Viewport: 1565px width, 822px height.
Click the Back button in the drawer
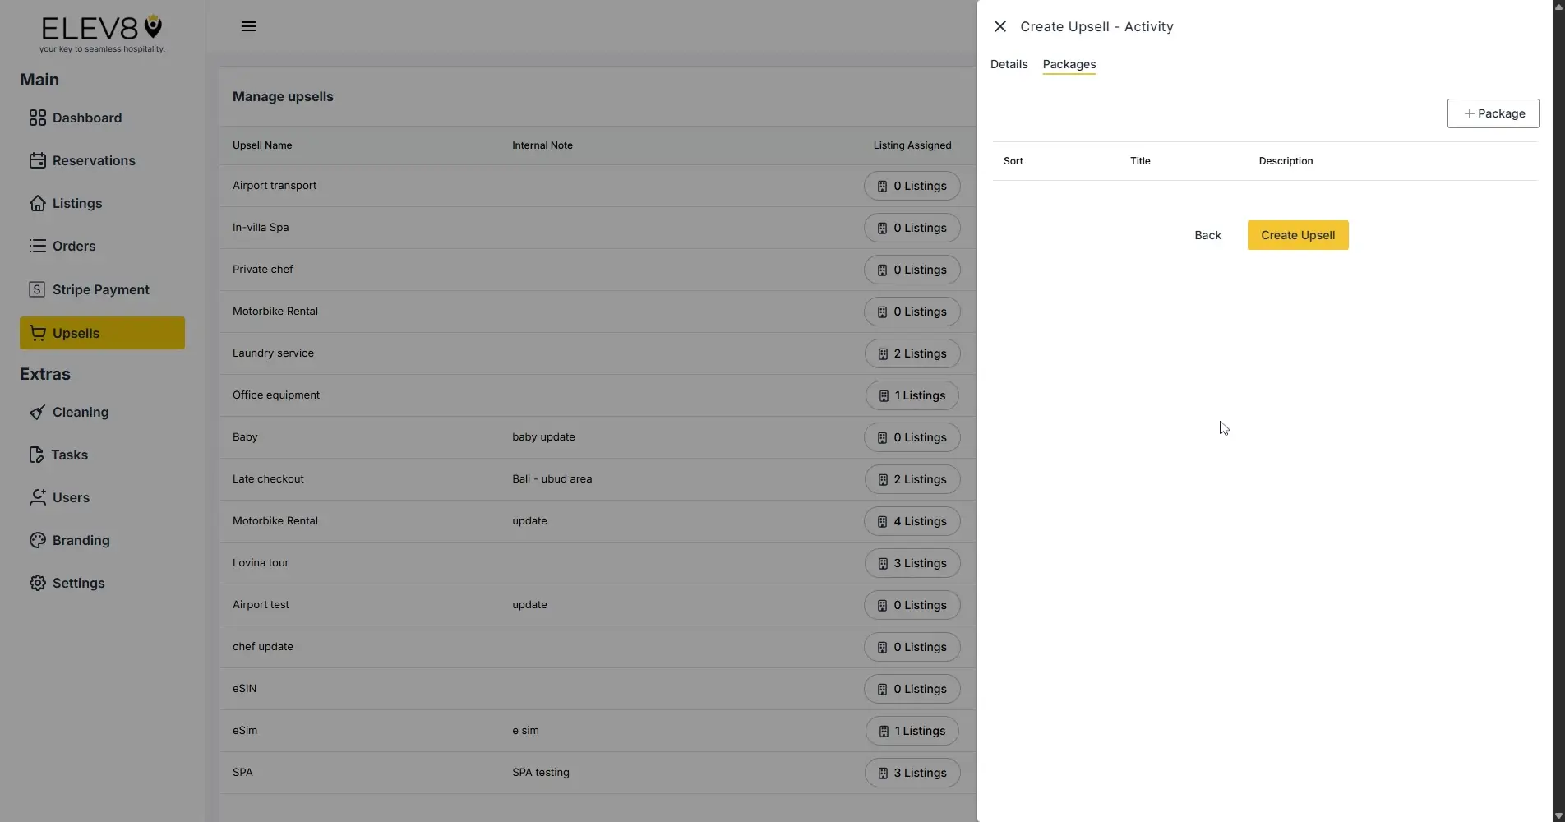(1207, 235)
